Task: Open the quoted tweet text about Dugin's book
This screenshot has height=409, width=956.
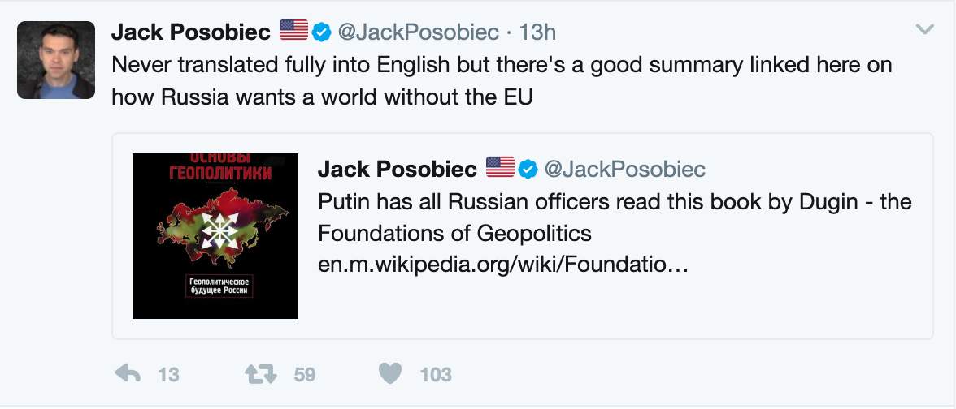Action: point(614,217)
